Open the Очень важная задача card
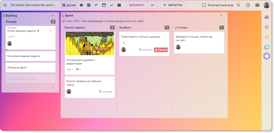 point(31,38)
